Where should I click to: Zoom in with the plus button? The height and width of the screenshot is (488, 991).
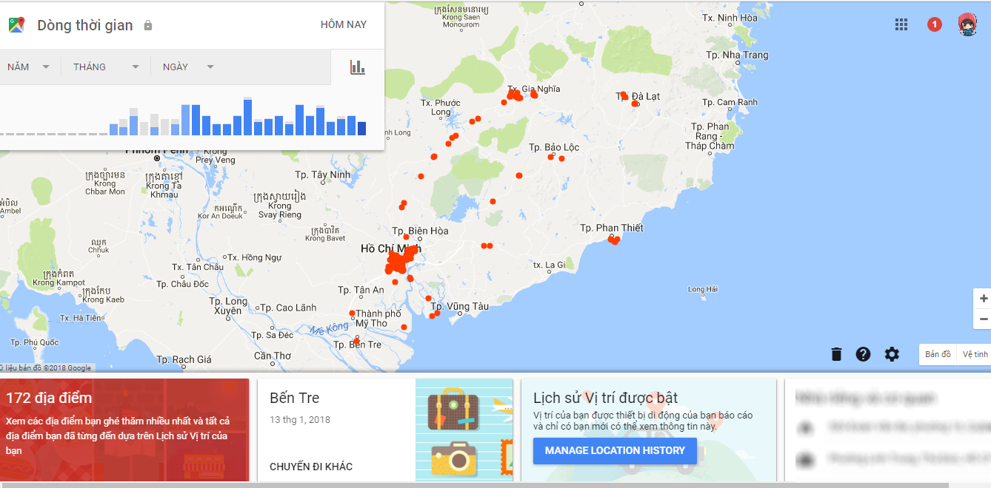tap(983, 299)
